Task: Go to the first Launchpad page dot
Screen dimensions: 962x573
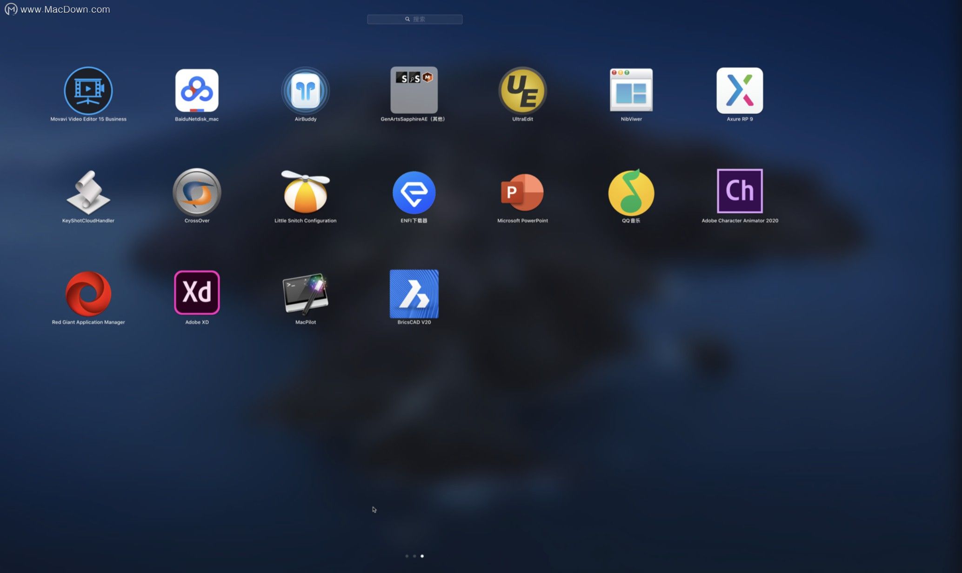Action: click(407, 556)
